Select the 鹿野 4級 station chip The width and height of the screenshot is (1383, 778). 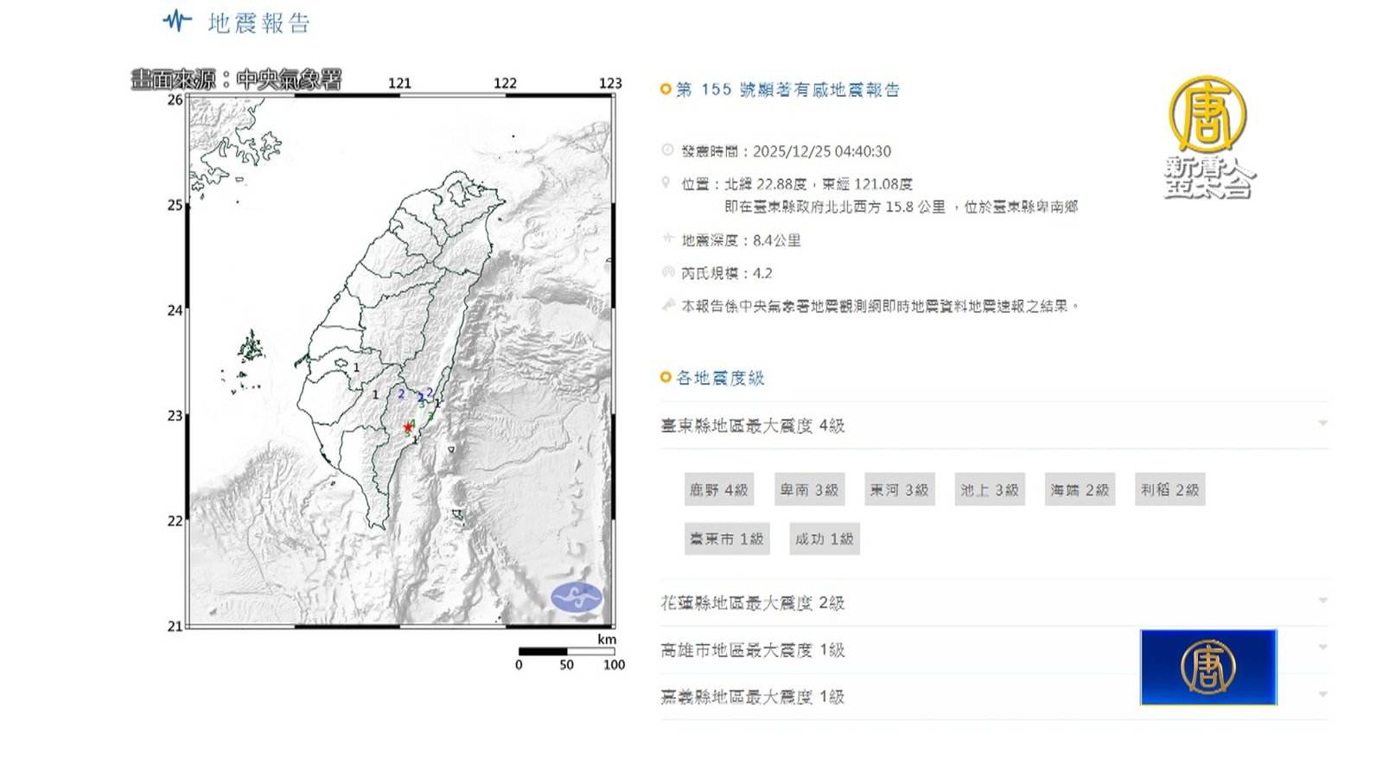[718, 490]
